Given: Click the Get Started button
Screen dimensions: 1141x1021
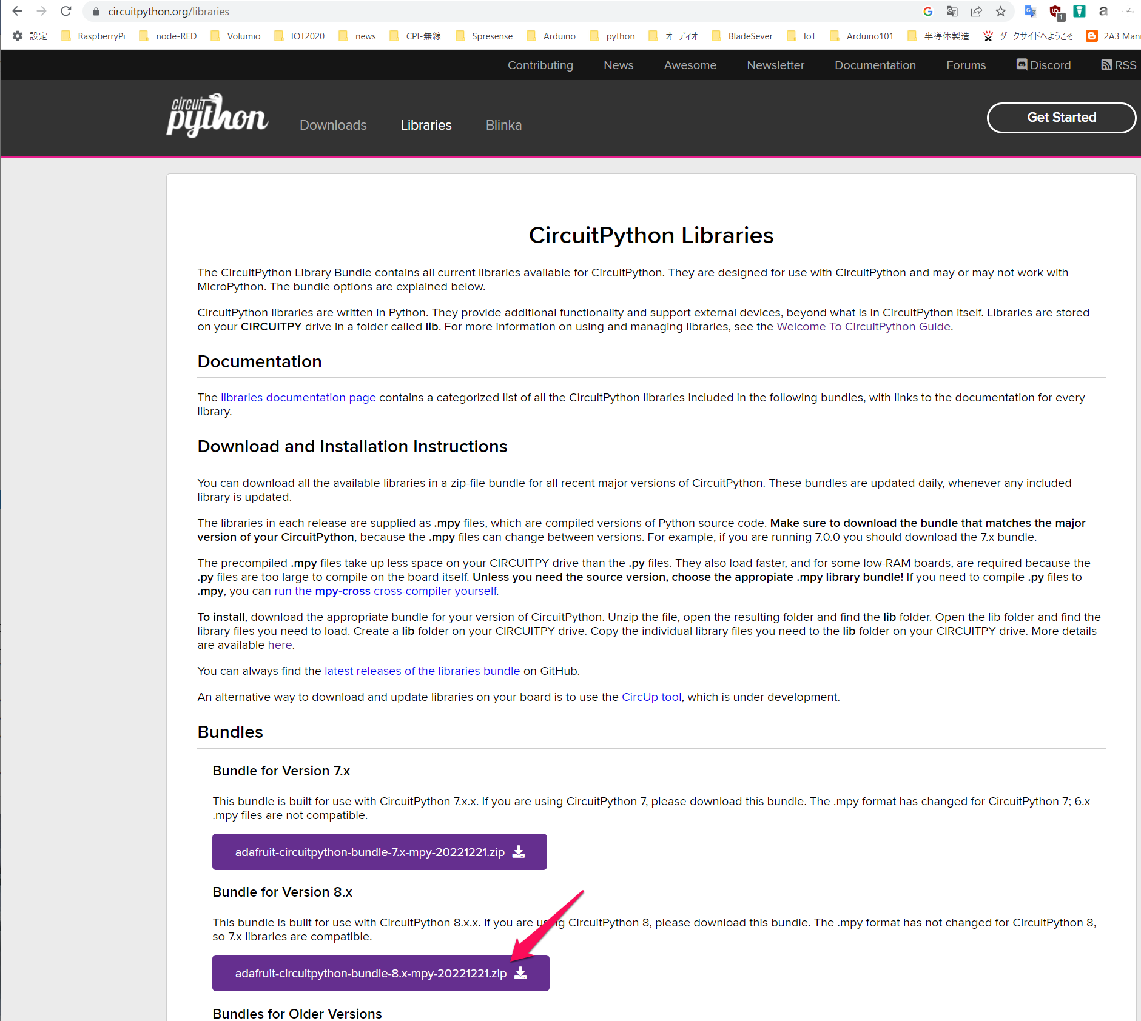Looking at the screenshot, I should tap(1061, 118).
